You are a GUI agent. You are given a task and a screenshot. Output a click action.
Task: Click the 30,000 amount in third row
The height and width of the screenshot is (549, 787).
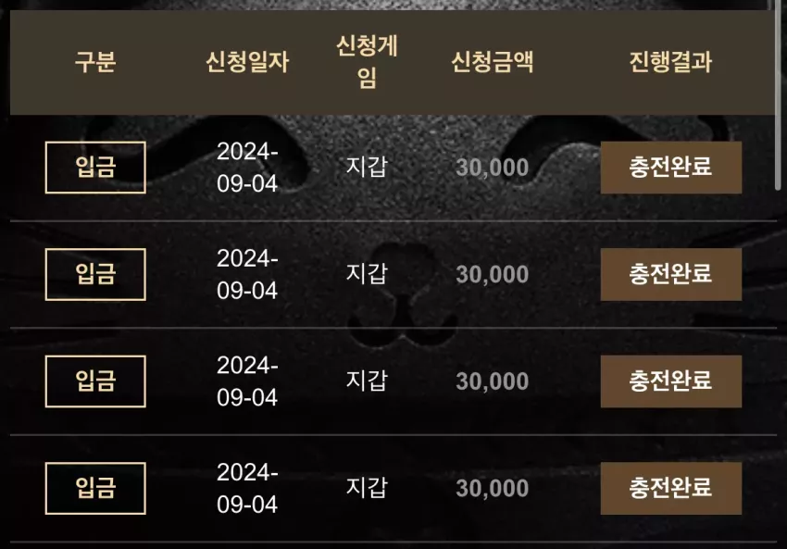pos(493,381)
